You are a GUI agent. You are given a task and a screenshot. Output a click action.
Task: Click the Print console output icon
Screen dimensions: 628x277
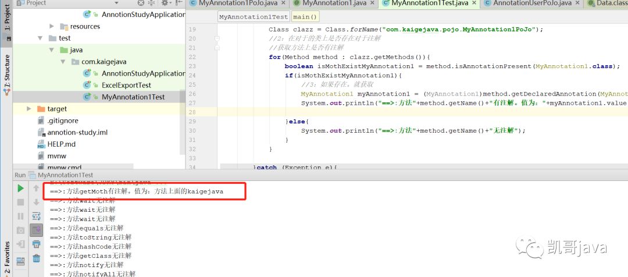point(37,244)
